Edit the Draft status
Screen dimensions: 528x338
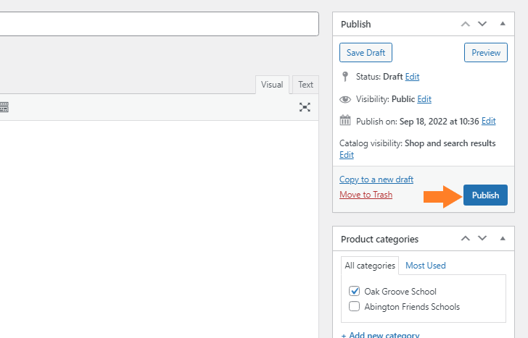coord(412,77)
